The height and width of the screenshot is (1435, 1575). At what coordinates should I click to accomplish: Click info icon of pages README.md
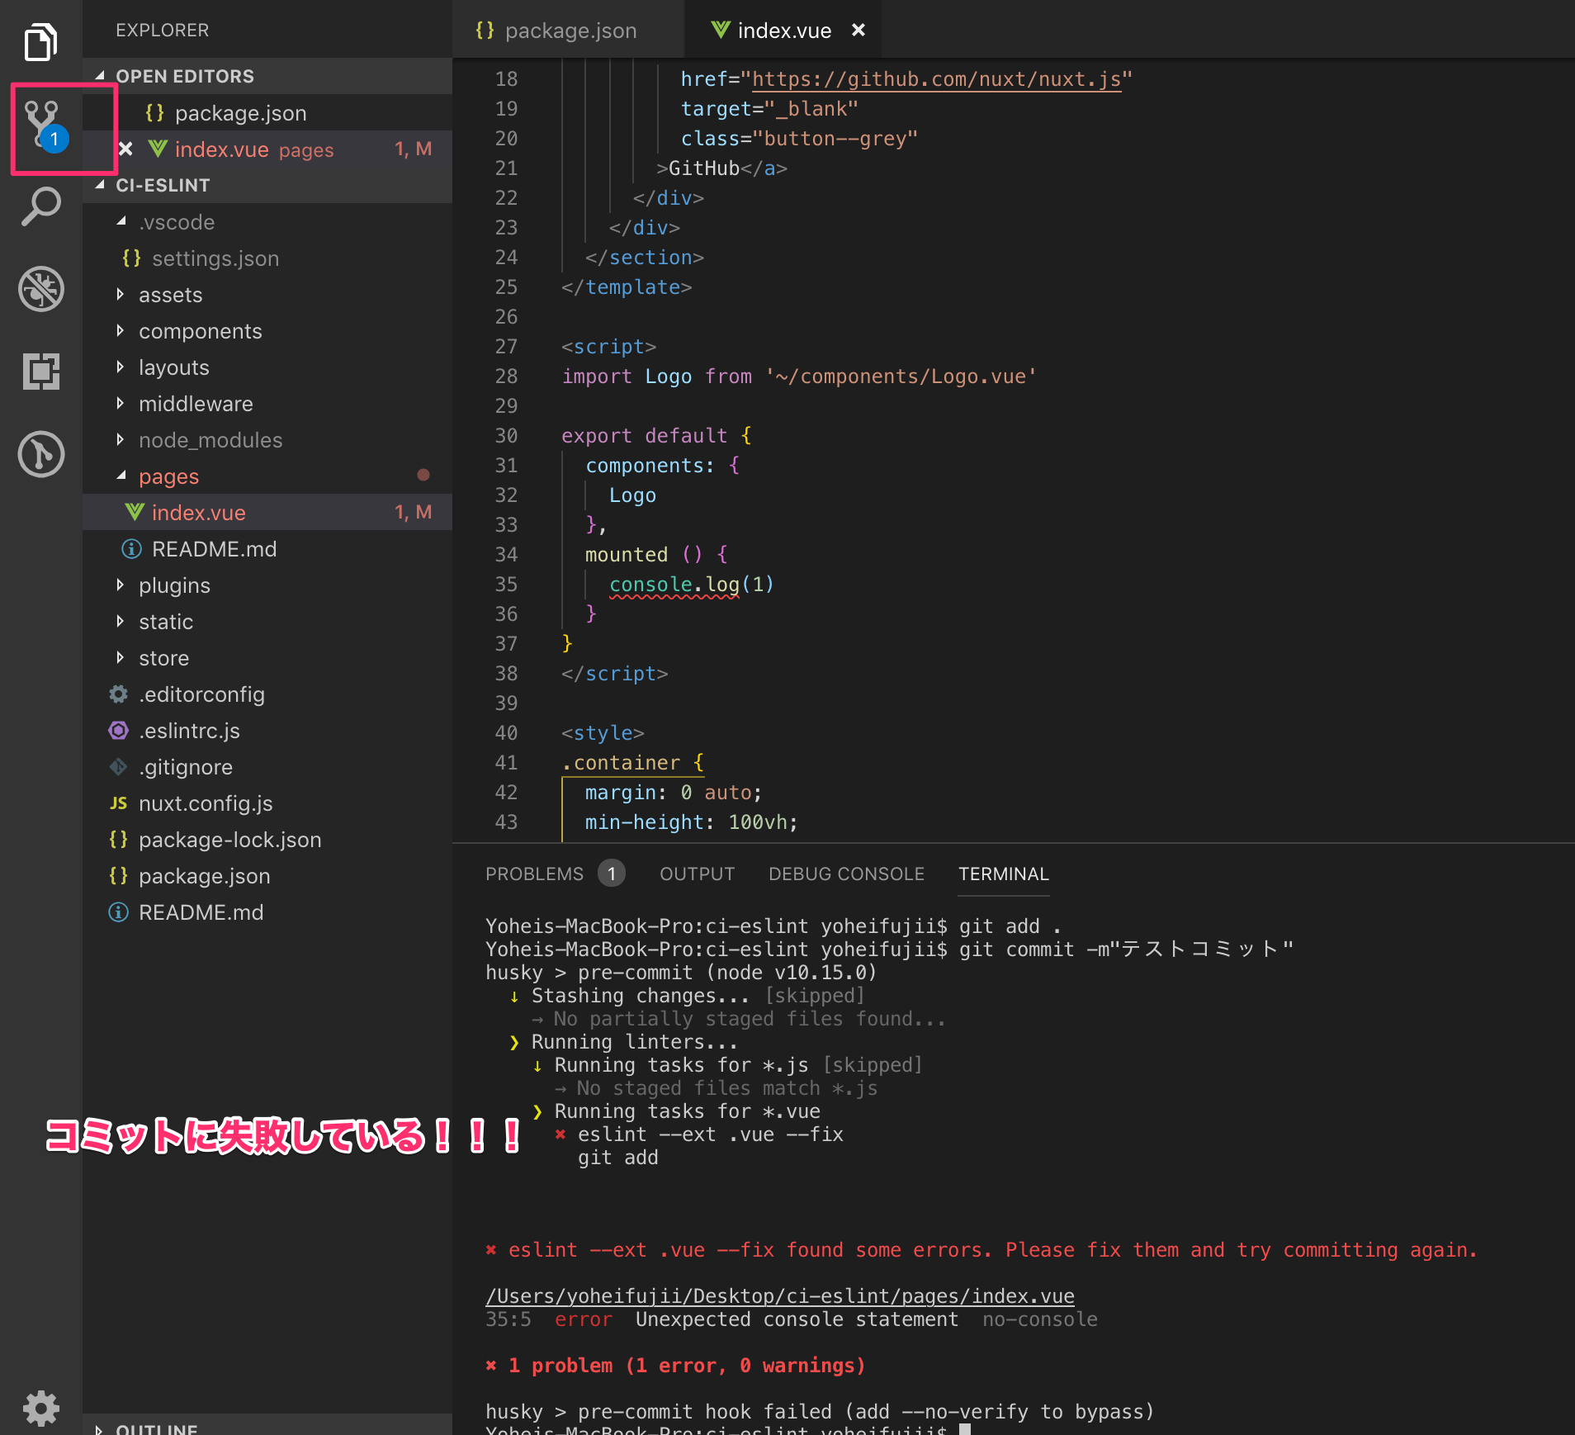pyautogui.click(x=132, y=549)
